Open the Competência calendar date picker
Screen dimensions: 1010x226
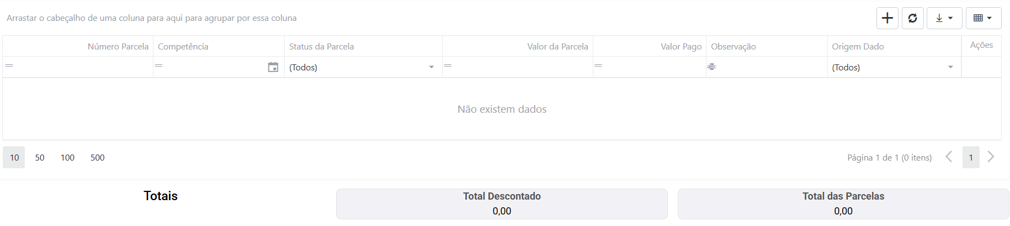[x=273, y=67]
